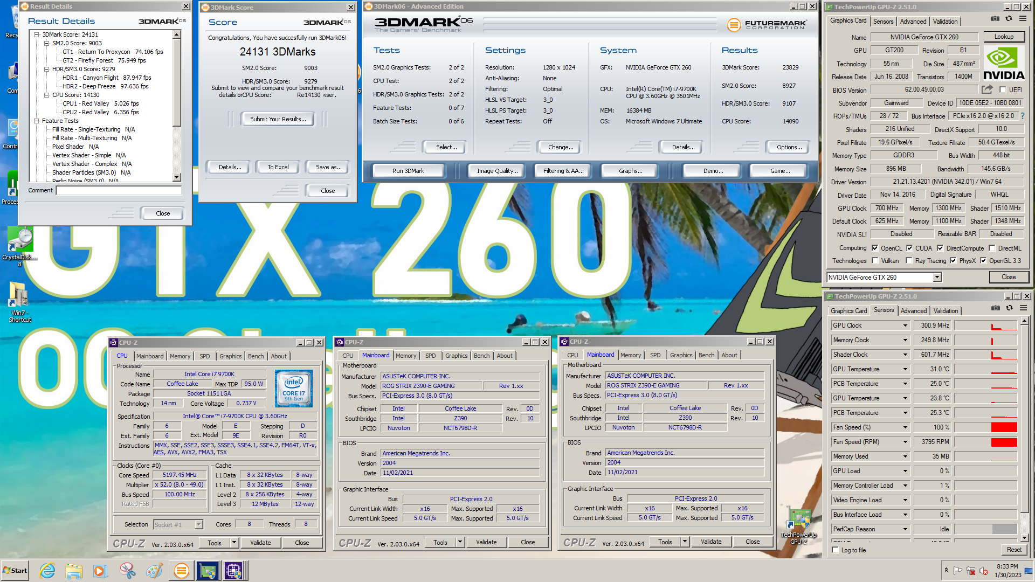The width and height of the screenshot is (1035, 582).
Task: Click the NVIDIA logo in GPU-Z
Action: pos(1004,64)
